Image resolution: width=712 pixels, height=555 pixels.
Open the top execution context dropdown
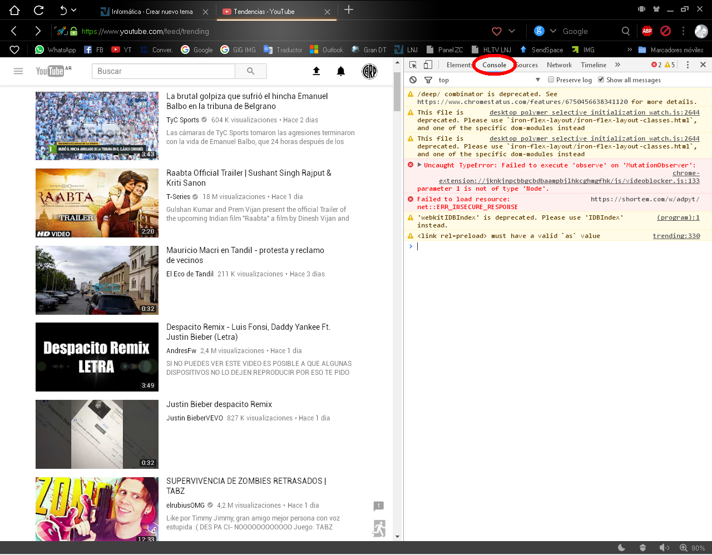(489, 80)
